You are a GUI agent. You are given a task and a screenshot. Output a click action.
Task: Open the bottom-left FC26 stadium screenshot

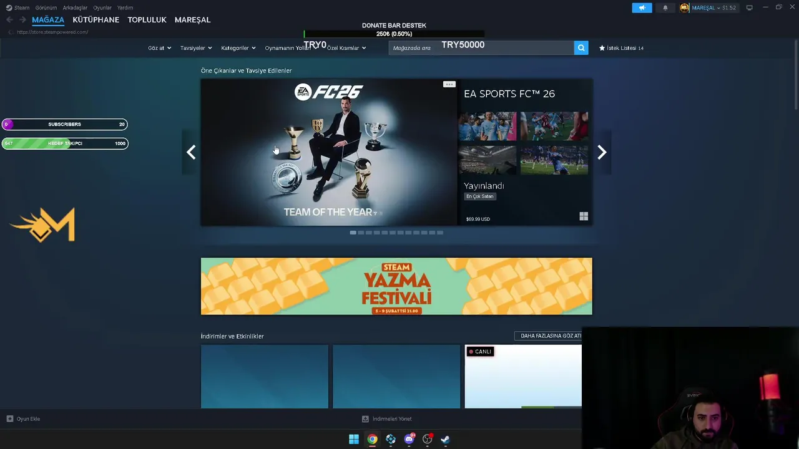click(x=488, y=160)
